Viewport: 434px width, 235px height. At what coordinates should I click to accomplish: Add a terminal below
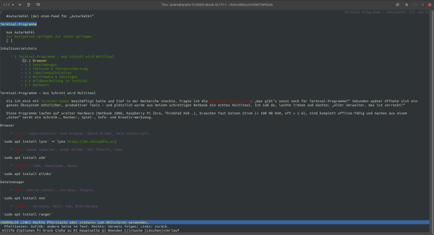coord(38,5)
